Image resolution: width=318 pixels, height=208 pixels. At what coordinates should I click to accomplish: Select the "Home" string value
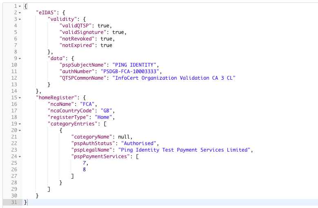[103, 117]
